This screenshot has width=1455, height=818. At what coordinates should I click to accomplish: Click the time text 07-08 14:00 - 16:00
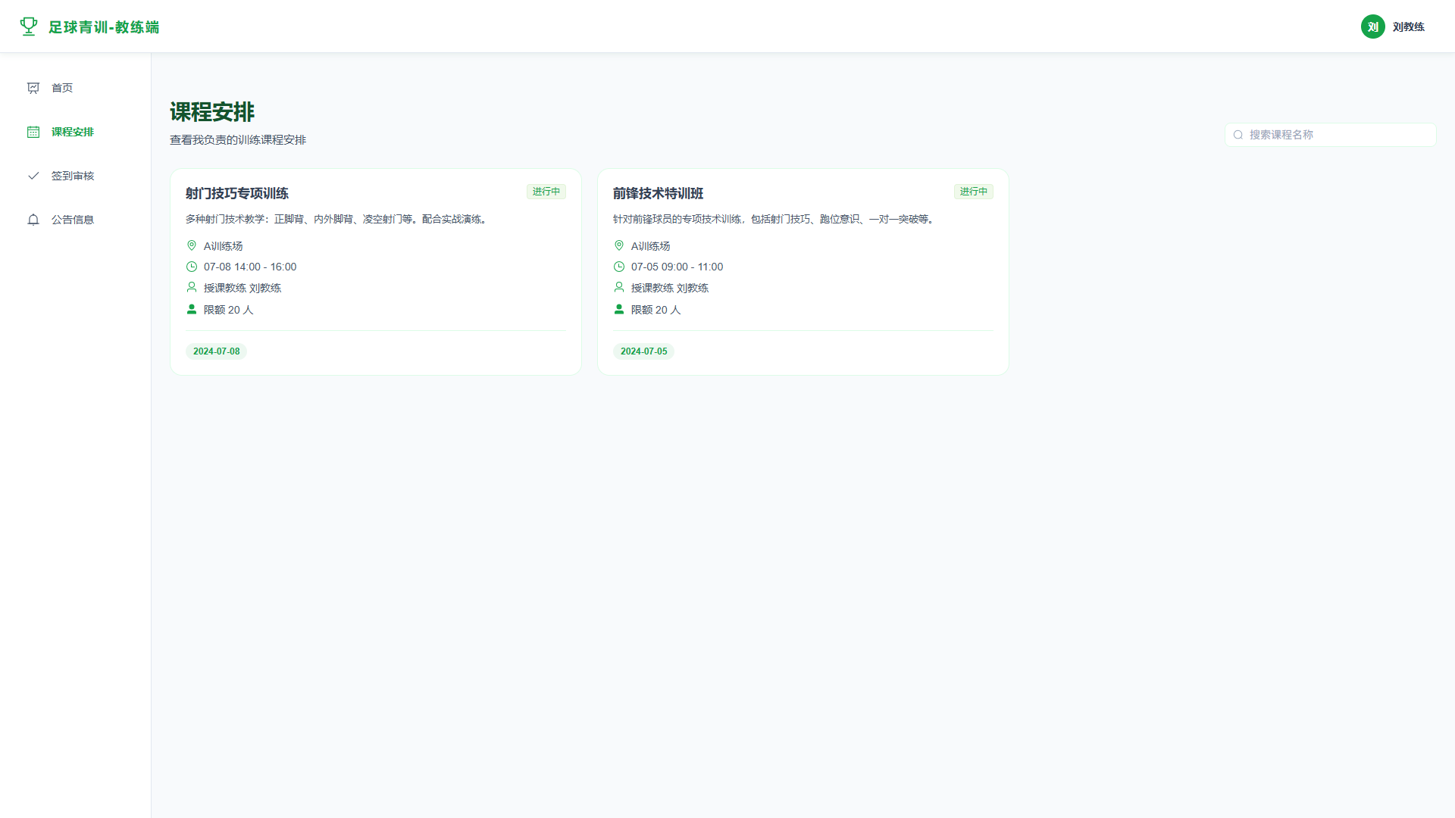tap(250, 267)
